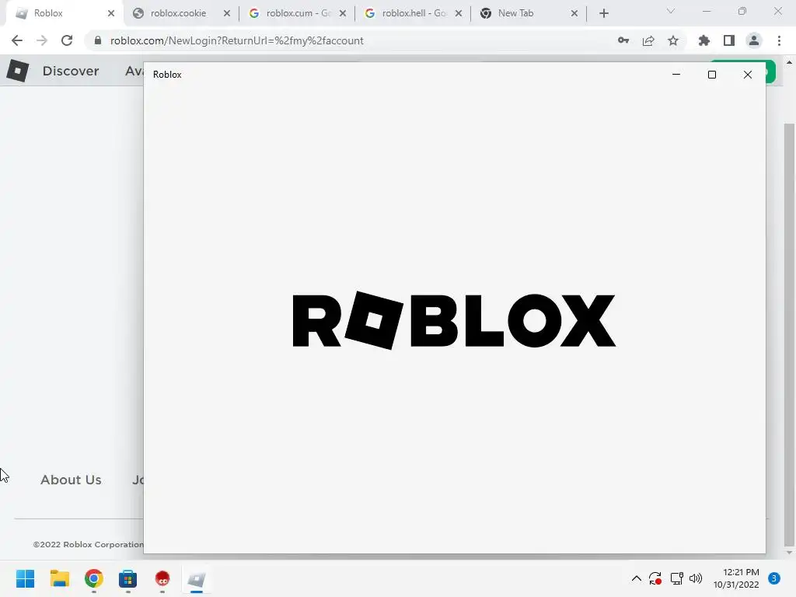Show hidden system tray icons

(636, 578)
